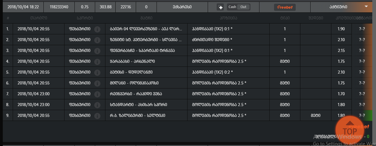
Task: Open info icon in row 7
Action: [x=97, y=94]
